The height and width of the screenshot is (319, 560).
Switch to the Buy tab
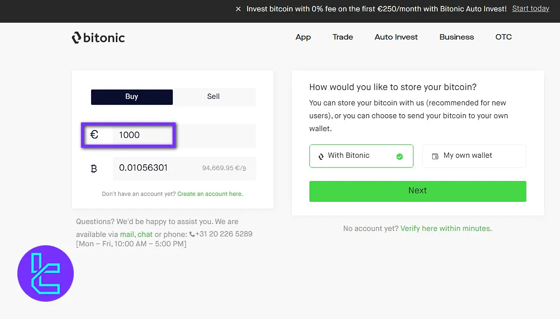(x=132, y=97)
